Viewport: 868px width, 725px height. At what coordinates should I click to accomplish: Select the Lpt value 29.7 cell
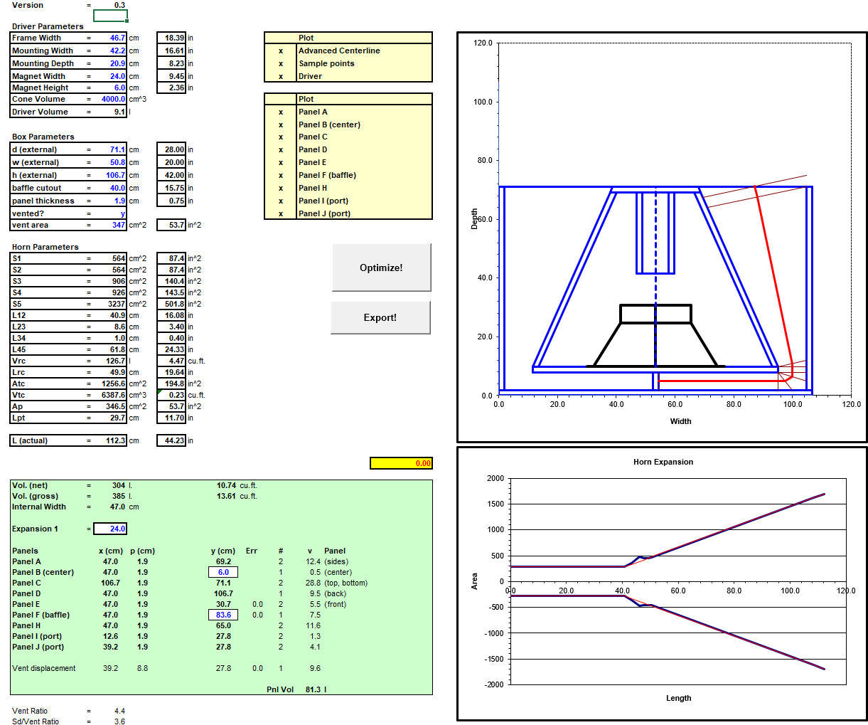point(111,418)
